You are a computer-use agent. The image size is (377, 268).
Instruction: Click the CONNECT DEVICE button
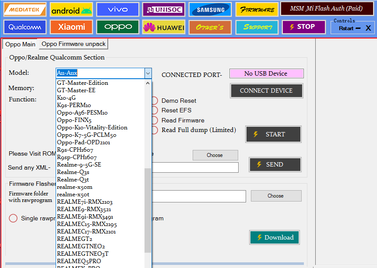pyautogui.click(x=266, y=90)
